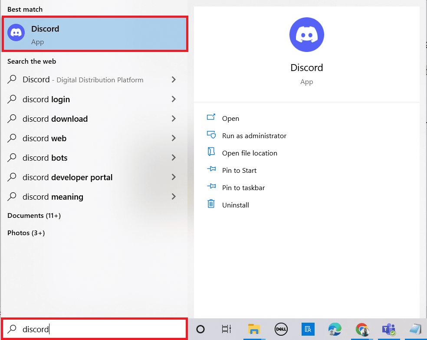427x340 pixels.
Task: Click the pin icon beside Pin to taskbar
Action: click(211, 186)
